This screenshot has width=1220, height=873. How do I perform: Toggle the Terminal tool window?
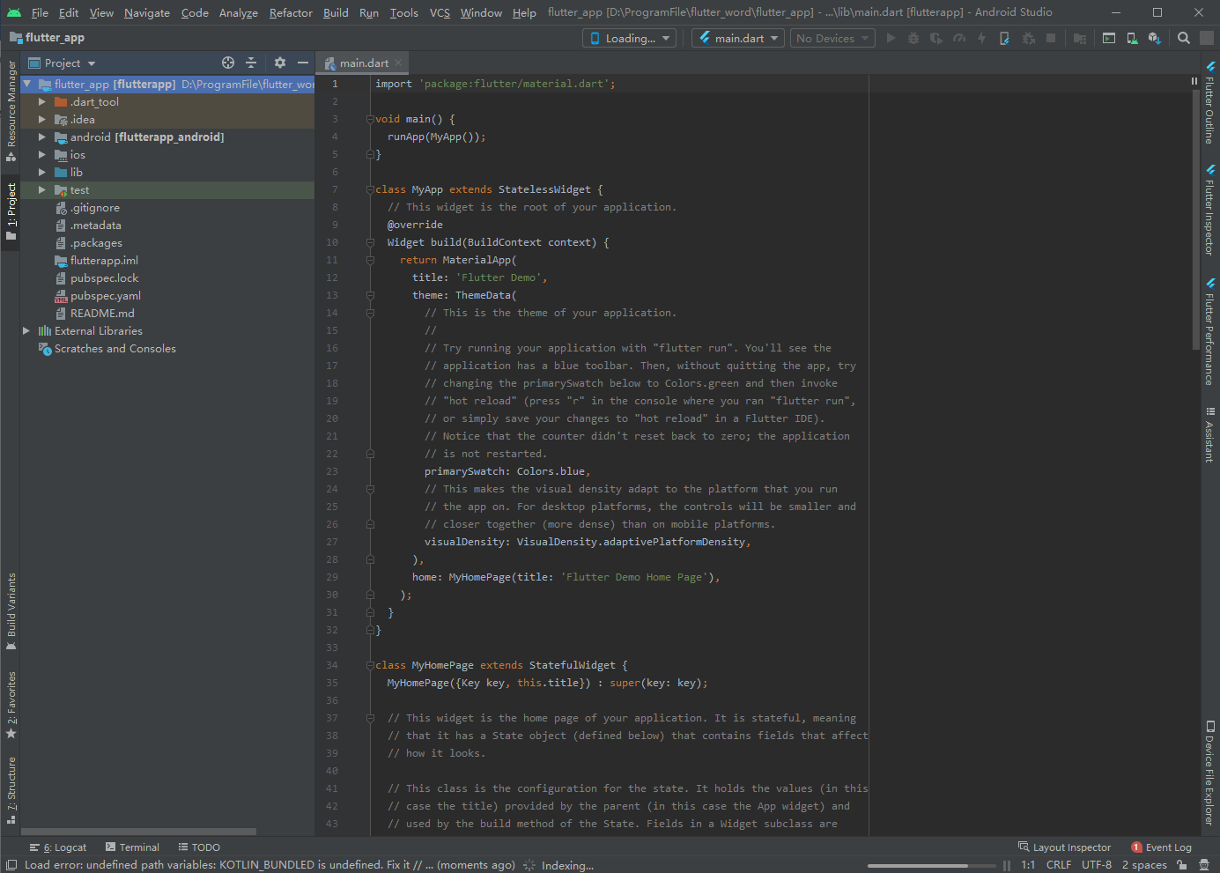pyautogui.click(x=133, y=847)
